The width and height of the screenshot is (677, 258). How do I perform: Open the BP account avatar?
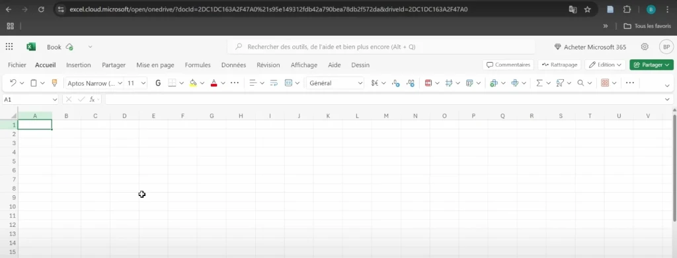tap(666, 47)
